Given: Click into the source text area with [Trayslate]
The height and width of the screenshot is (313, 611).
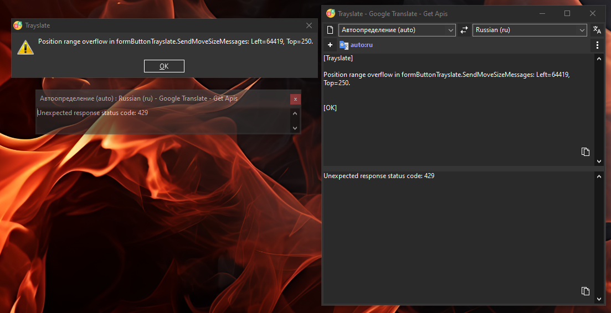Looking at the screenshot, I should coord(459,110).
